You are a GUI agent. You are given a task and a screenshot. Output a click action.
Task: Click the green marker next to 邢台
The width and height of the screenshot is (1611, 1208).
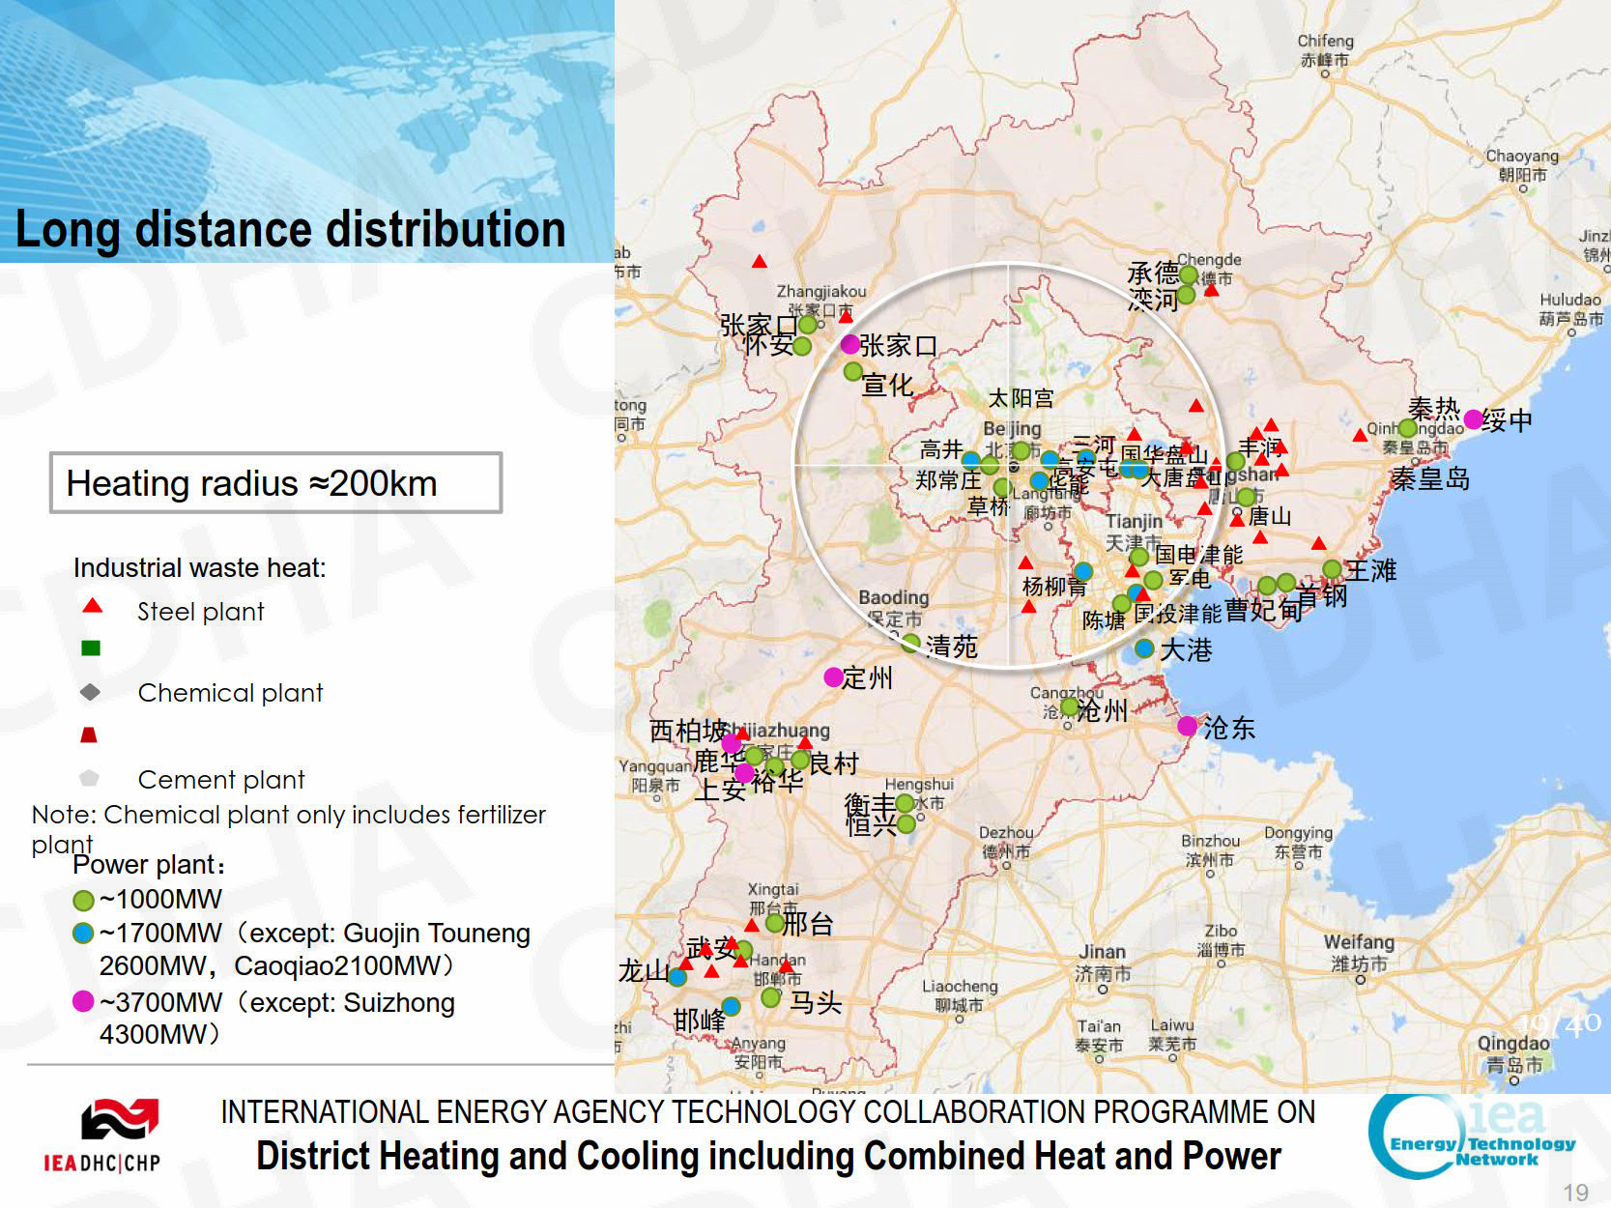[775, 923]
